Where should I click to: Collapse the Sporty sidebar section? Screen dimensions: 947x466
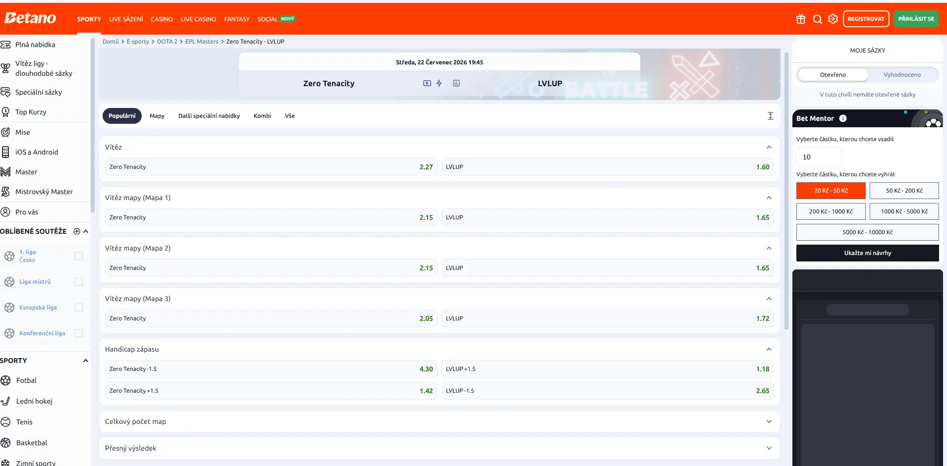86,361
